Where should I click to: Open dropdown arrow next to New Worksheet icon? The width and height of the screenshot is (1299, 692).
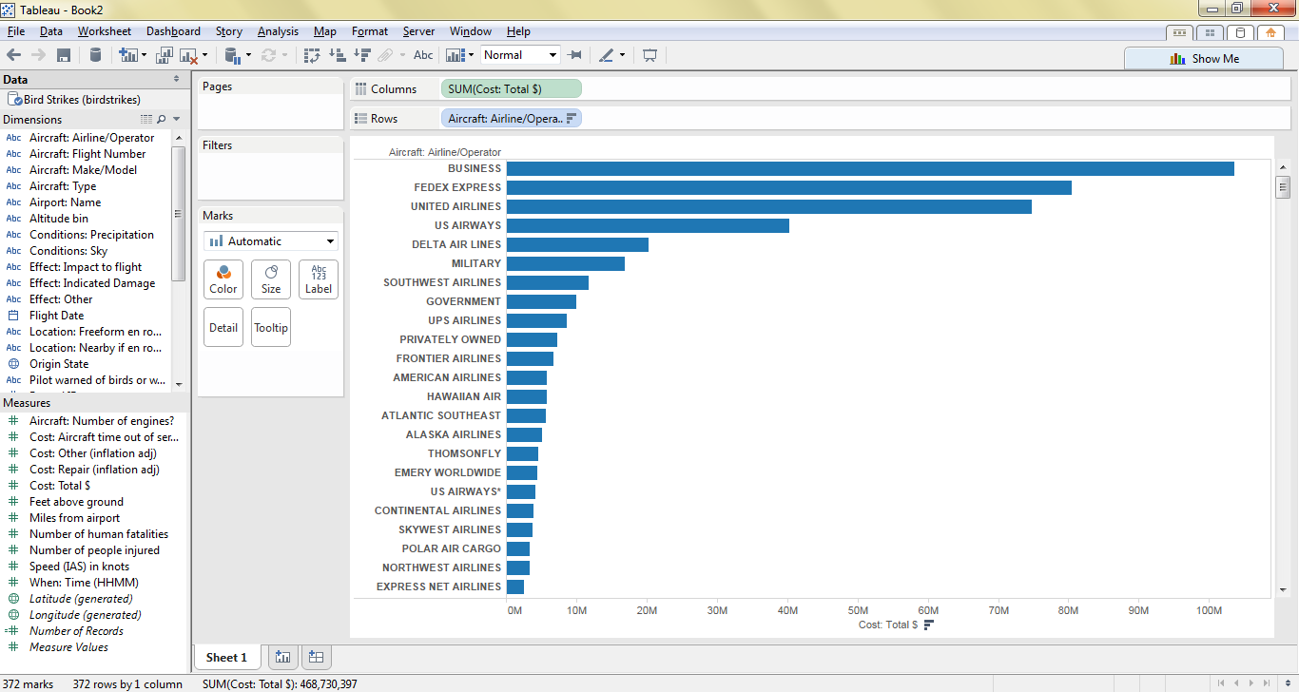pyautogui.click(x=144, y=55)
